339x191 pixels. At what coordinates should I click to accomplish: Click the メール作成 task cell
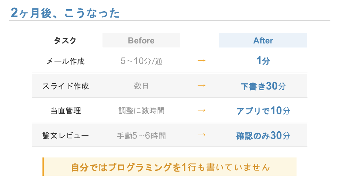[x=65, y=61]
